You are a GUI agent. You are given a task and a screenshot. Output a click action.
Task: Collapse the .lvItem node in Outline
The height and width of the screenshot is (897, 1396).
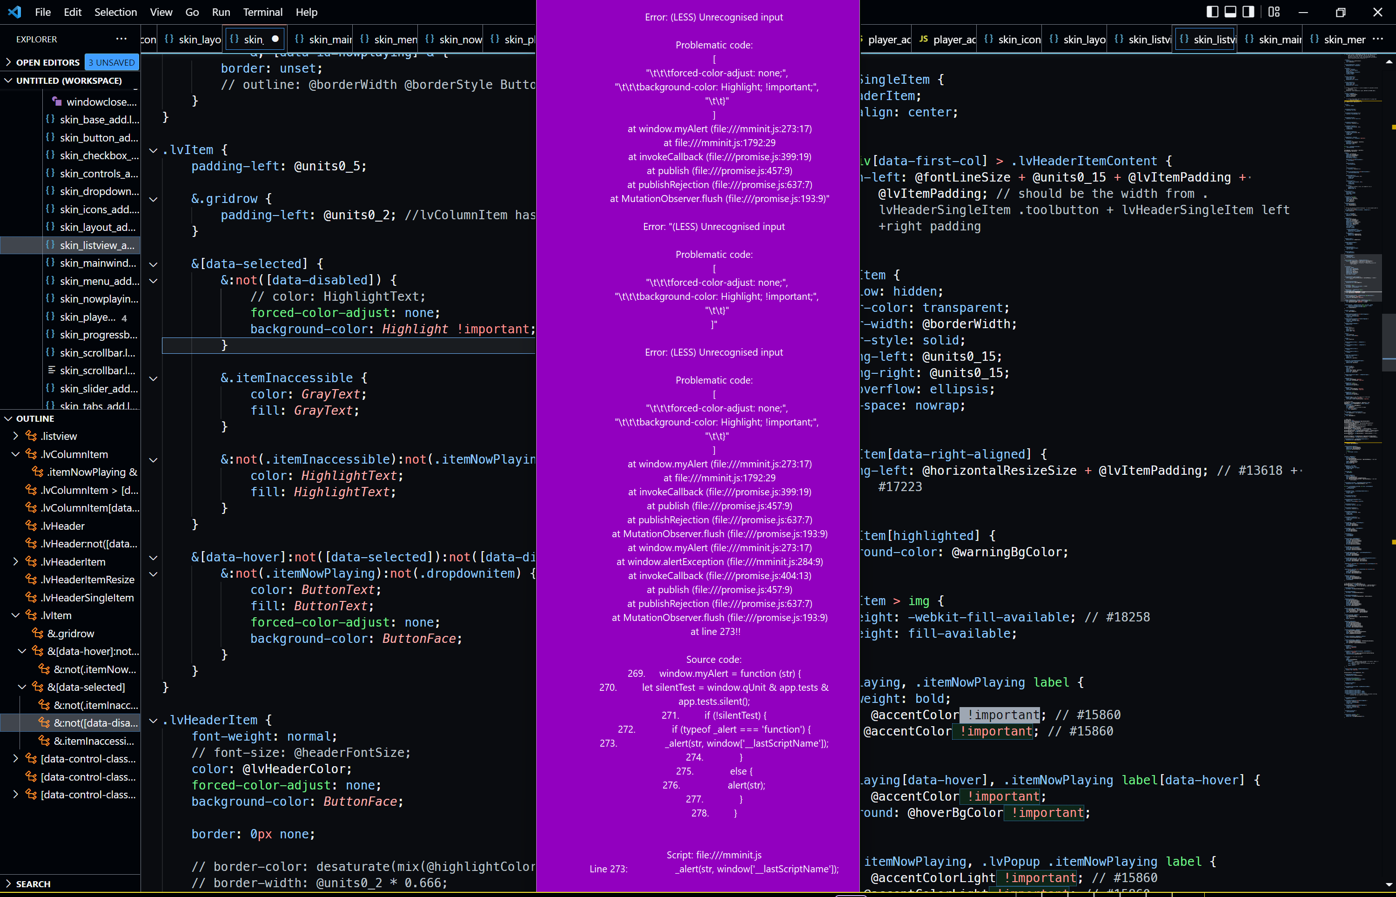point(16,616)
